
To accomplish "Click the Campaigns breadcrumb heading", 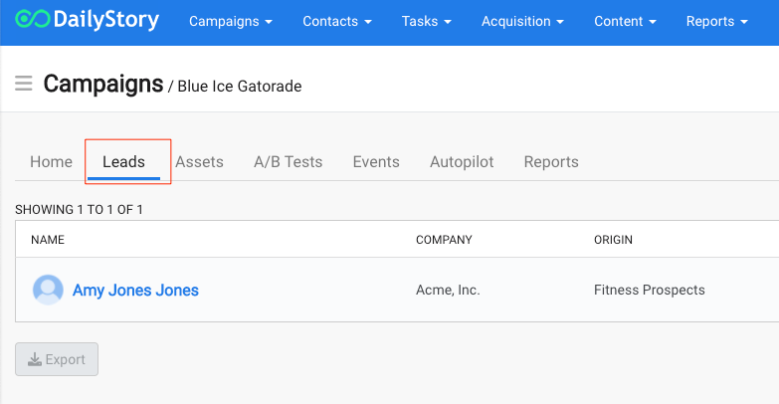I will (x=103, y=84).
